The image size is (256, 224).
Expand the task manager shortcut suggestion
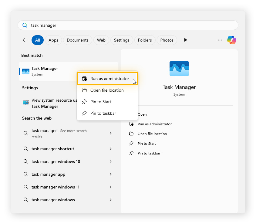[110, 149]
